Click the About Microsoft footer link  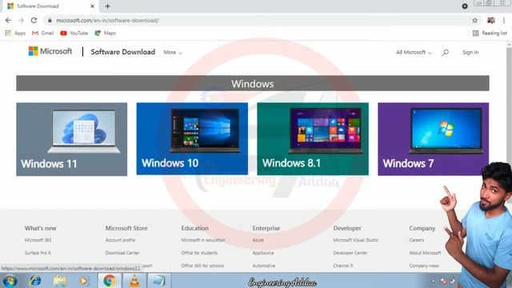(425, 253)
